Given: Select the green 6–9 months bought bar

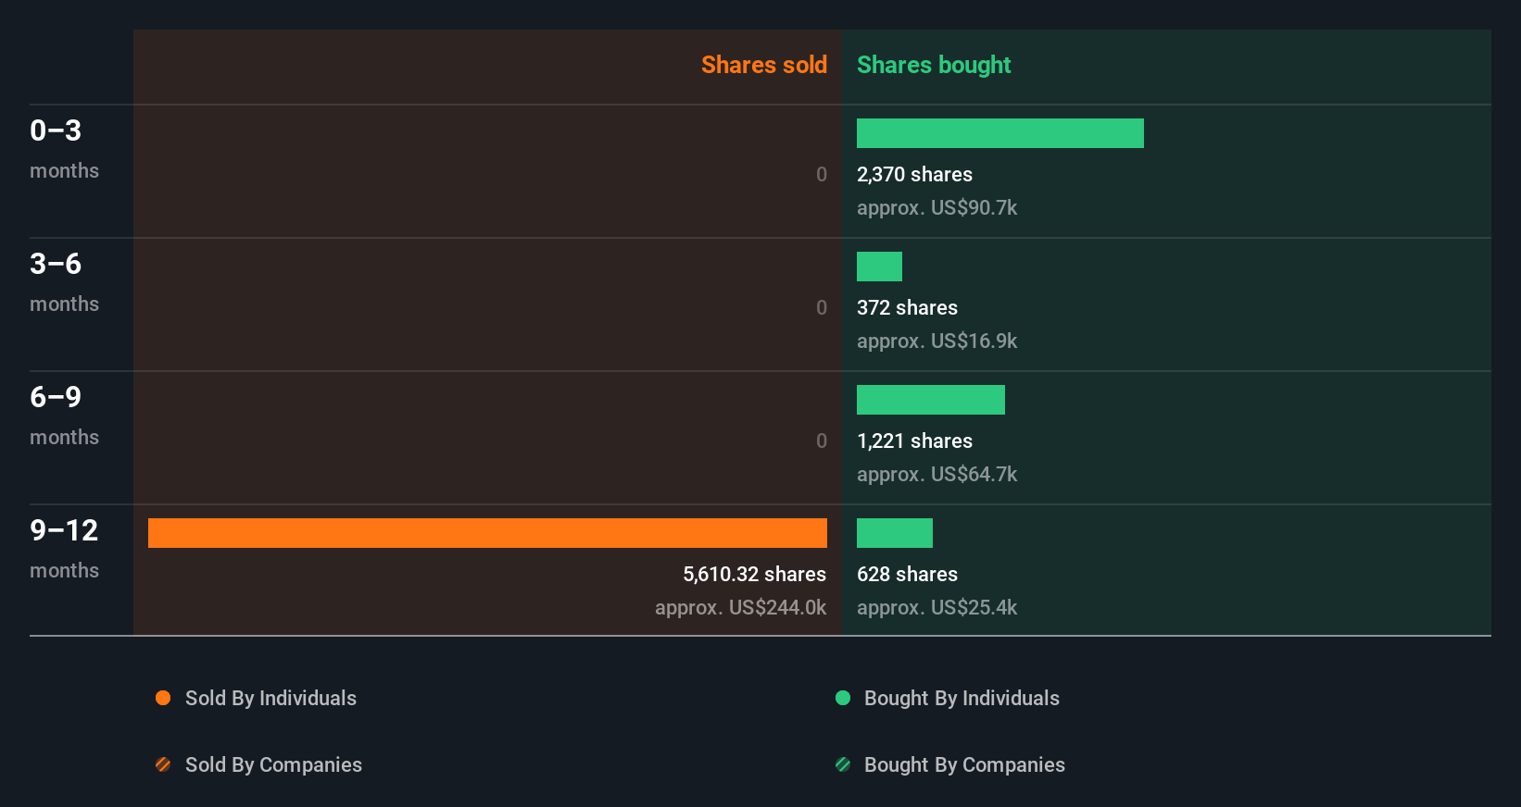Looking at the screenshot, I should click(931, 400).
